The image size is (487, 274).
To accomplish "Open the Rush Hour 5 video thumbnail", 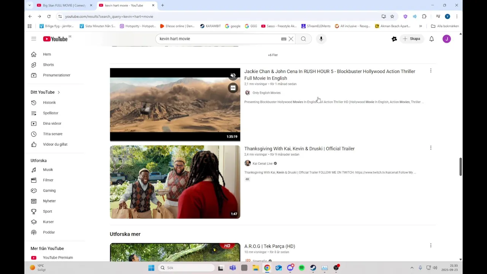I will [x=175, y=105].
